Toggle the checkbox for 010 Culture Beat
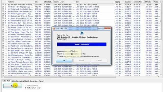Viewport: 163px width, 92px height. (x=3, y=16)
